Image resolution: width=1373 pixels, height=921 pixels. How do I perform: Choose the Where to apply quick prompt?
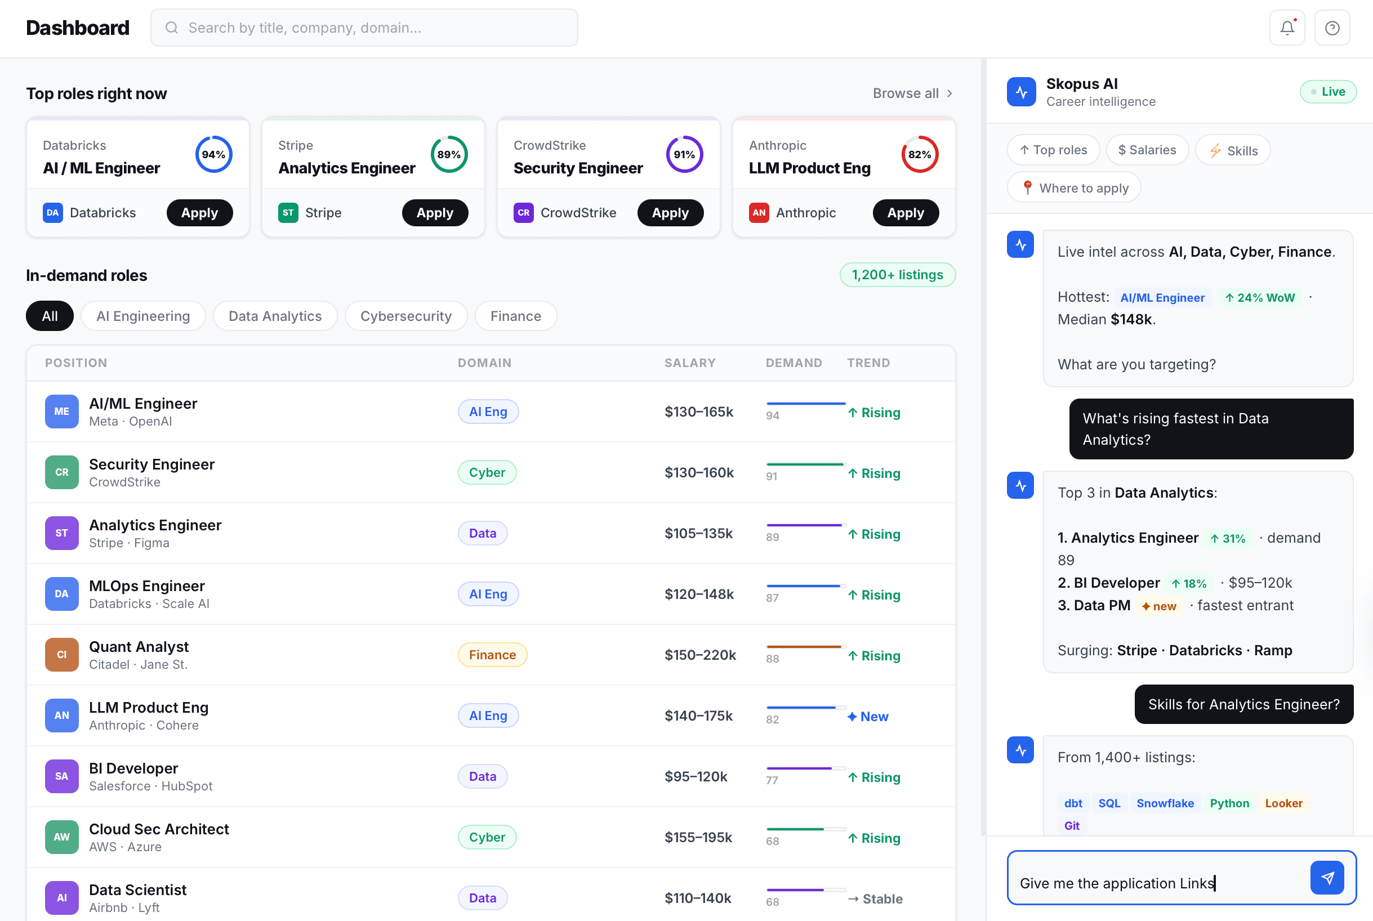click(1074, 187)
